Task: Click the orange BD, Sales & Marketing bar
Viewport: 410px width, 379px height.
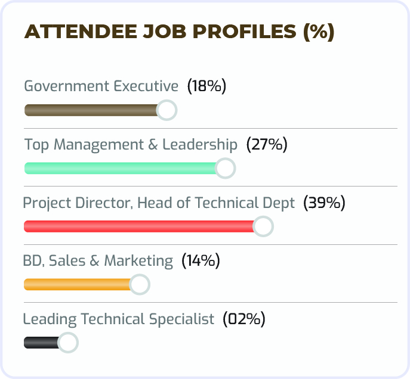Action: (76, 284)
